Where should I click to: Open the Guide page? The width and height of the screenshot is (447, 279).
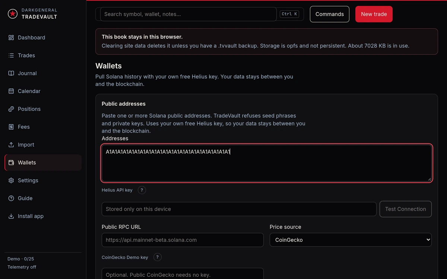43,198
